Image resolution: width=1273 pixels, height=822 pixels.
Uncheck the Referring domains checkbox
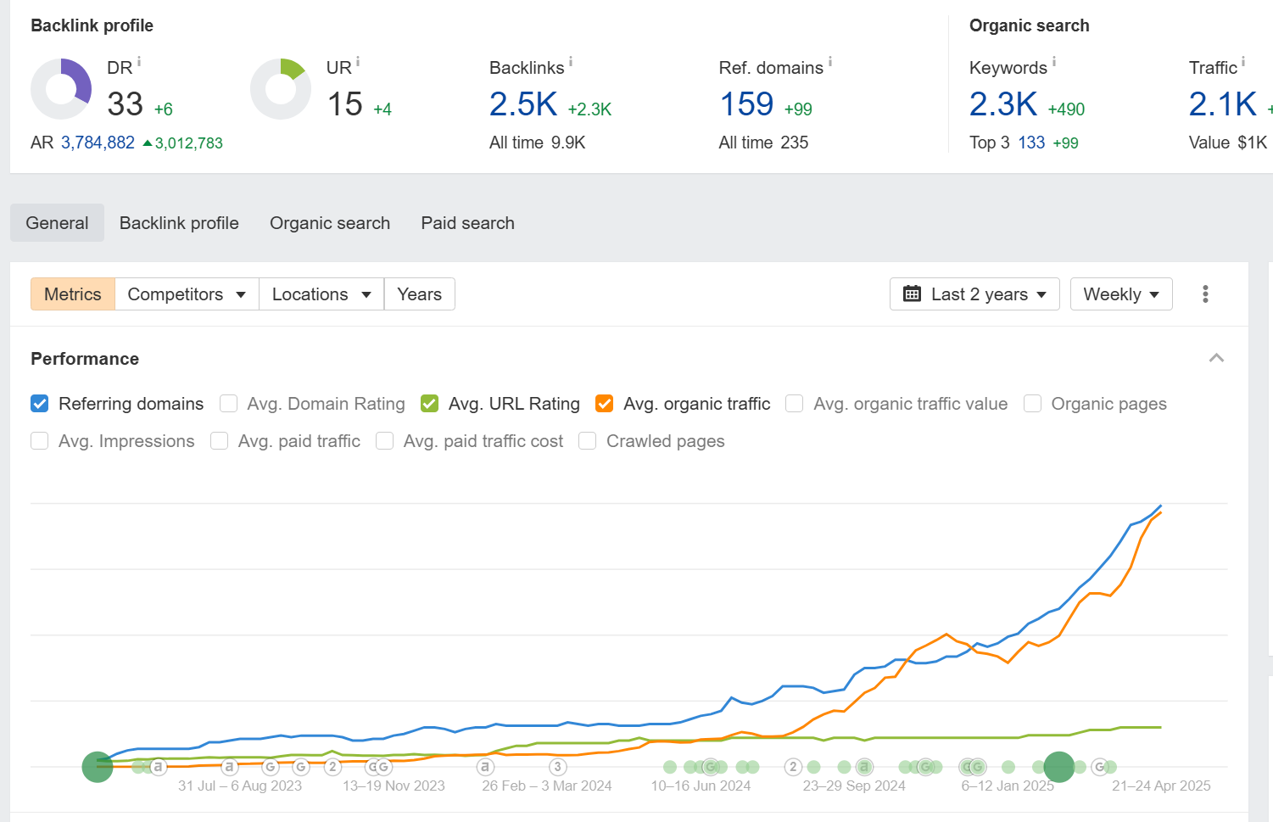click(x=40, y=404)
